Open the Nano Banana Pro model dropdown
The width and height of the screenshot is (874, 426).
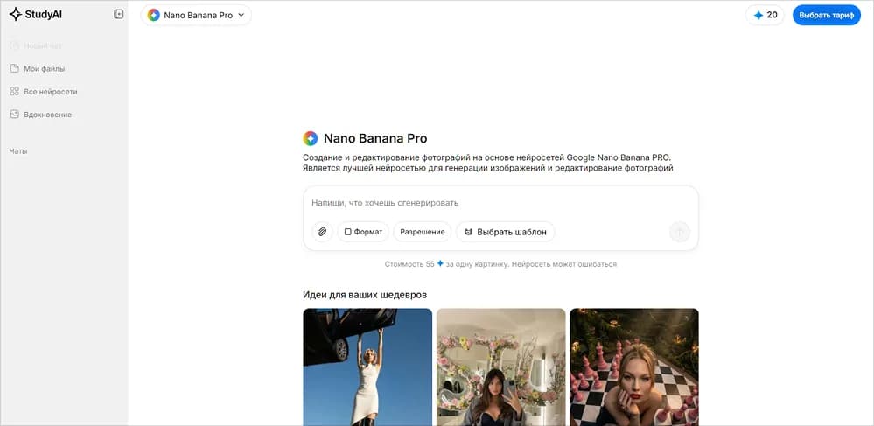point(196,15)
